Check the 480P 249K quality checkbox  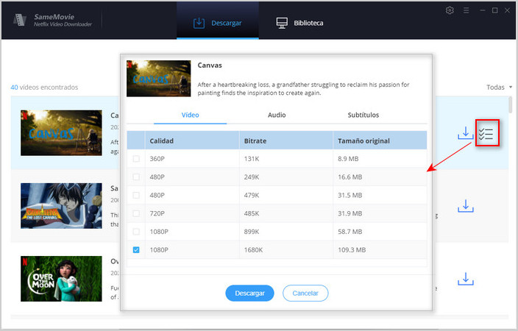[x=136, y=177]
